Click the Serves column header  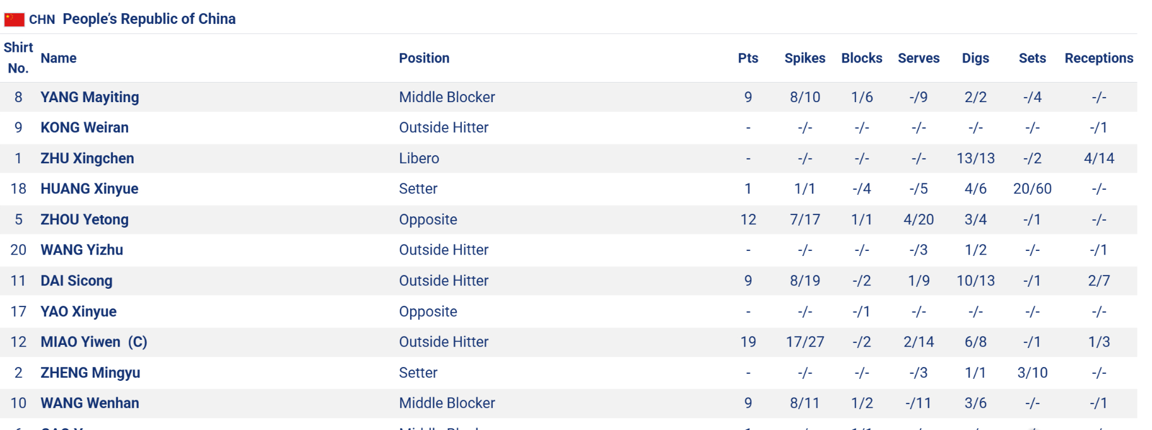918,58
